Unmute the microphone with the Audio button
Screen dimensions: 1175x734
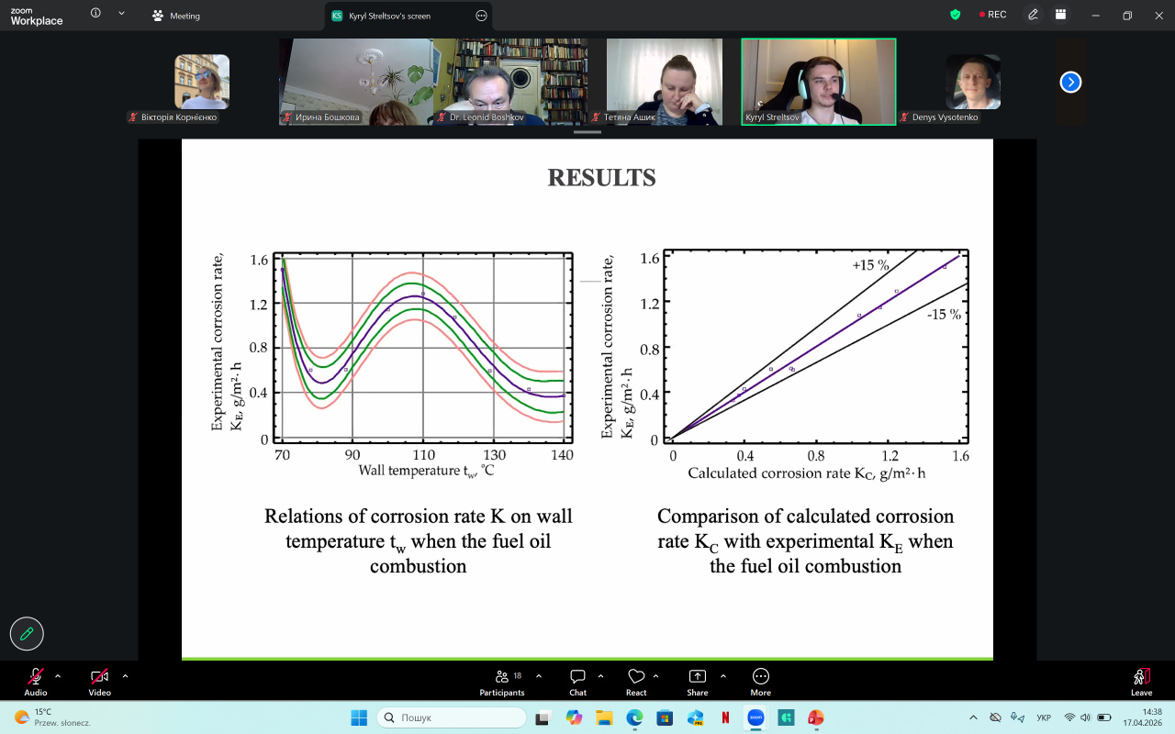36,679
